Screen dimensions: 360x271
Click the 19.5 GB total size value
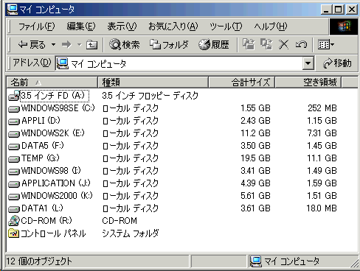(x=255, y=158)
